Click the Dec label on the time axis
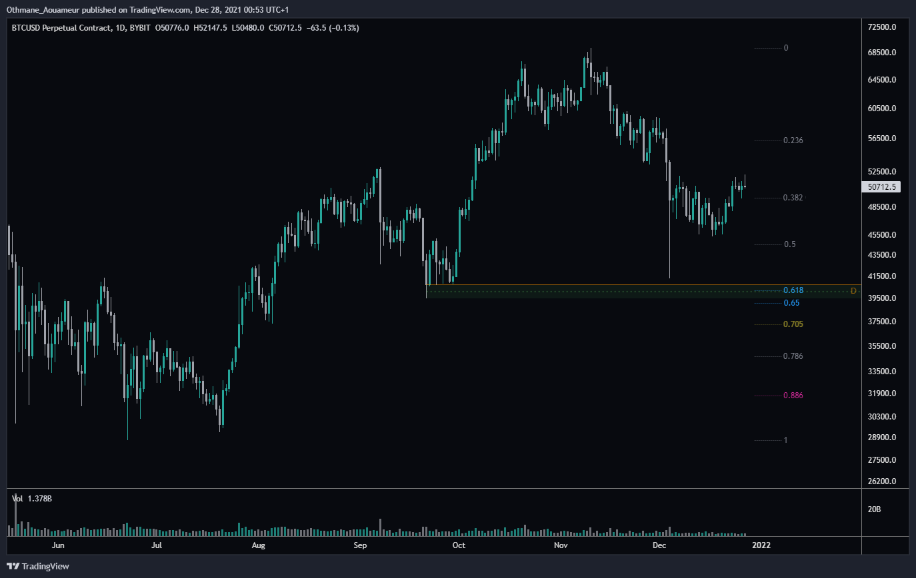916x578 pixels. coord(659,545)
